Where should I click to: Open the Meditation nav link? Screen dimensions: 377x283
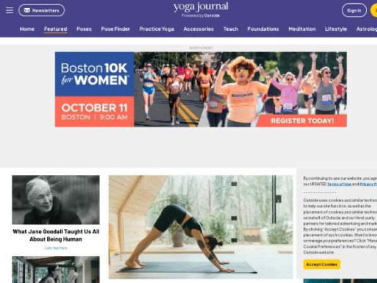[x=302, y=29]
